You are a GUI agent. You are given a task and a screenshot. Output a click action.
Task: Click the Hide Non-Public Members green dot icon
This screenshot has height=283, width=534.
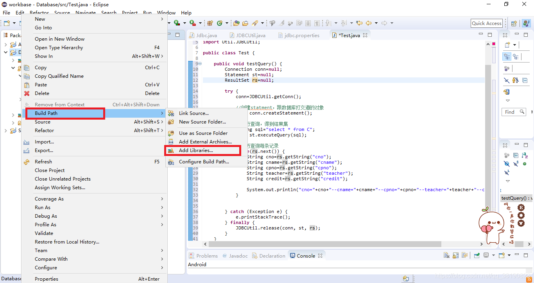(x=525, y=164)
